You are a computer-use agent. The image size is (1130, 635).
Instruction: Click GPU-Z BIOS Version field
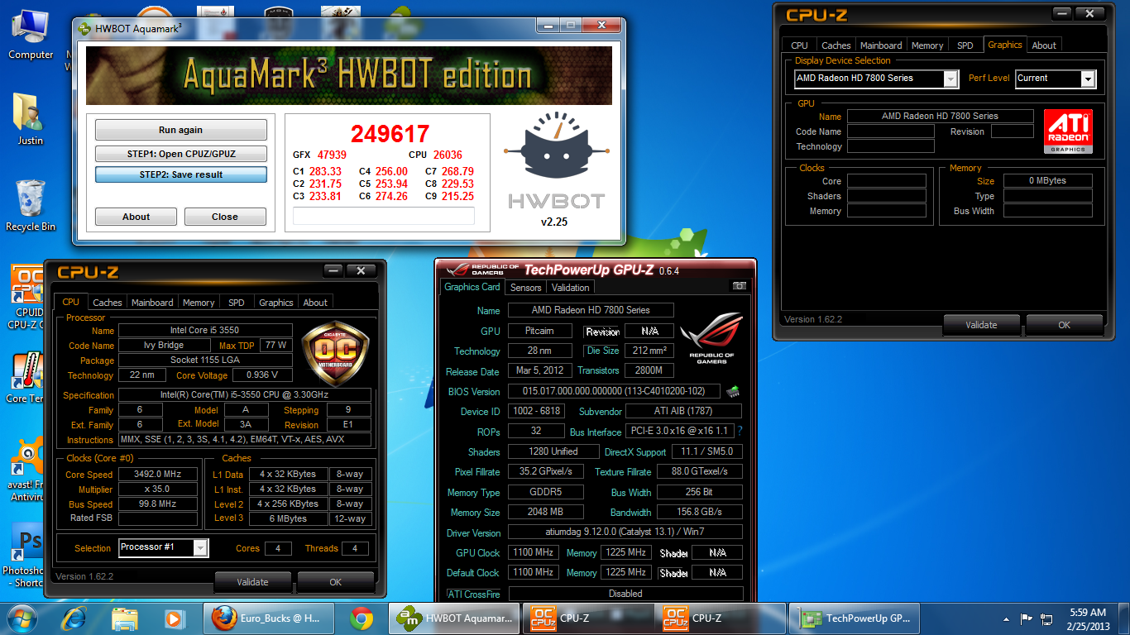614,391
